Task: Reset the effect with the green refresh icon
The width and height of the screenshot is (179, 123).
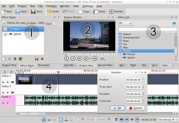Action: click(21, 59)
